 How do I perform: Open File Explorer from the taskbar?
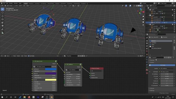[24, 97]
